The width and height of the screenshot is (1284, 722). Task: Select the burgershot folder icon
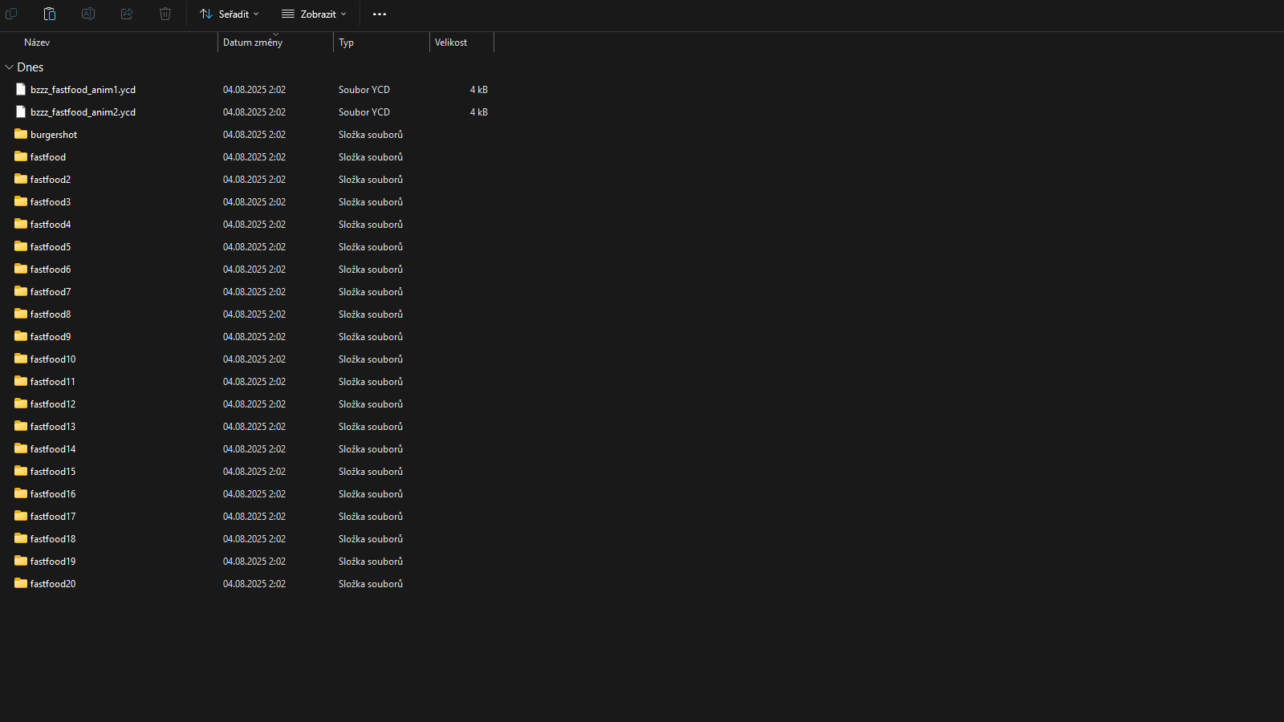coord(21,134)
